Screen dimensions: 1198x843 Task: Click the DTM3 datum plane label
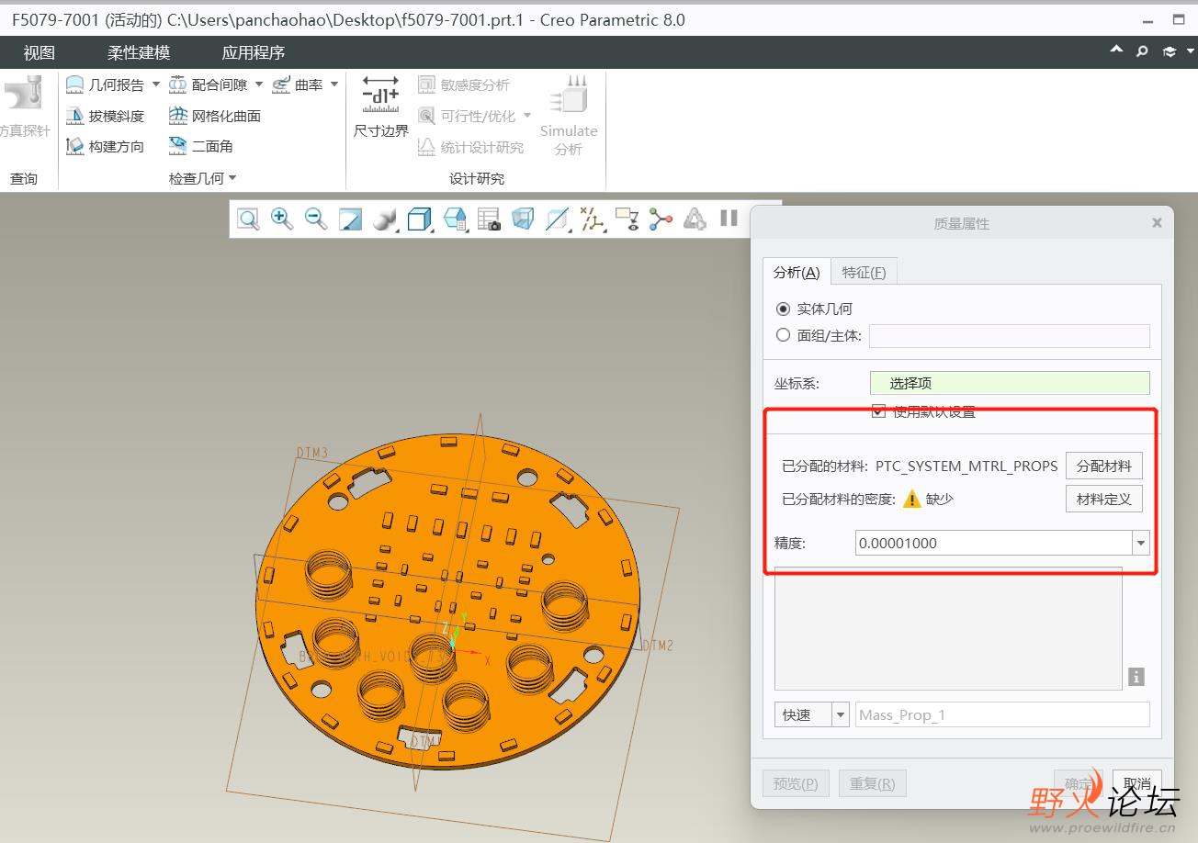click(x=311, y=453)
